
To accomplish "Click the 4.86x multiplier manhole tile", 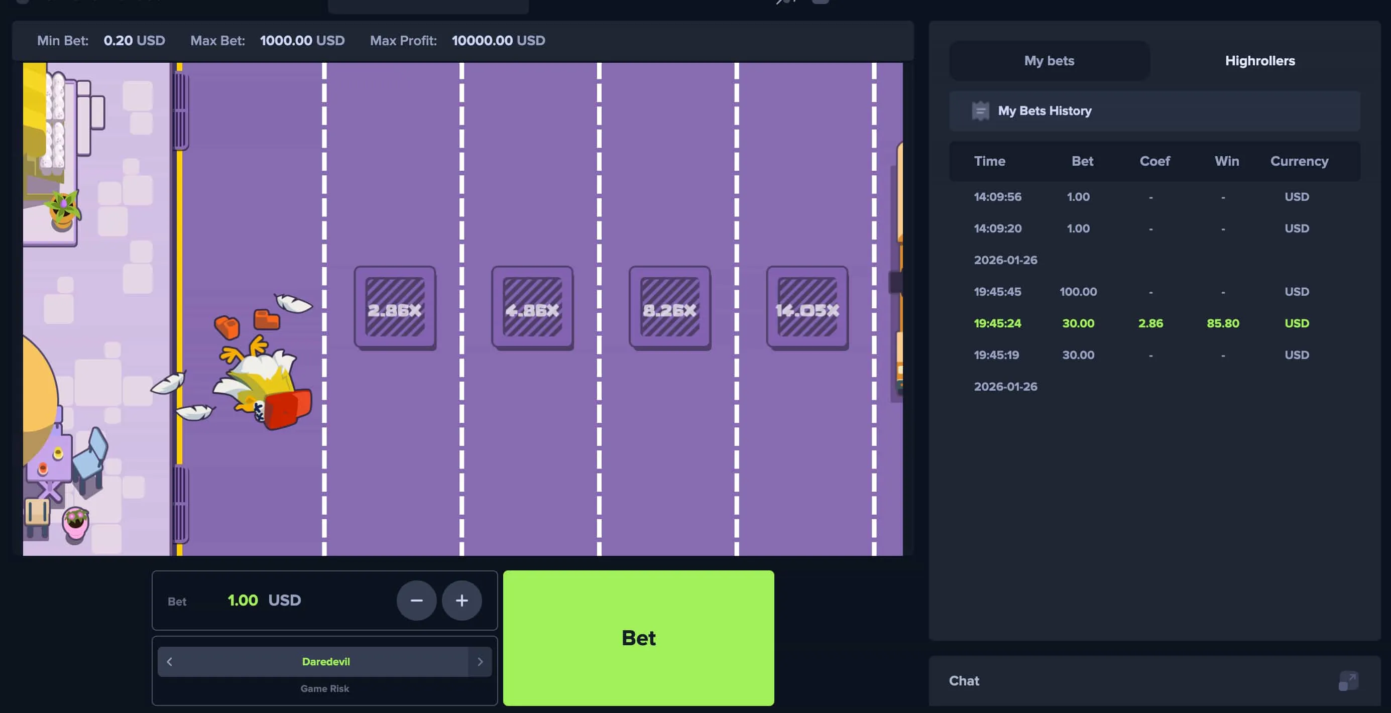I will [x=532, y=308].
